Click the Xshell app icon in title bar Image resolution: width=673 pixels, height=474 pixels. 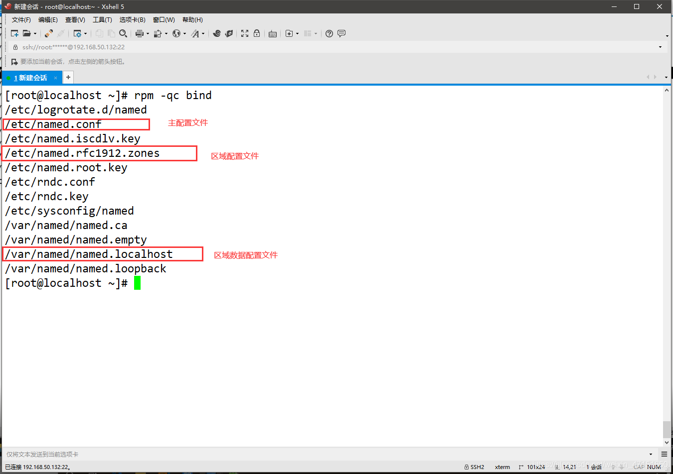(7, 6)
